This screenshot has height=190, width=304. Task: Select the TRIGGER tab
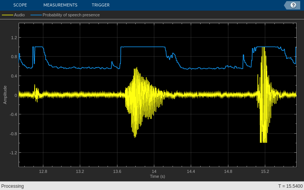[x=101, y=5]
